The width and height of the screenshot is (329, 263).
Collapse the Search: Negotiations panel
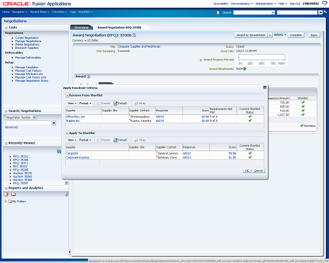click(x=6, y=111)
